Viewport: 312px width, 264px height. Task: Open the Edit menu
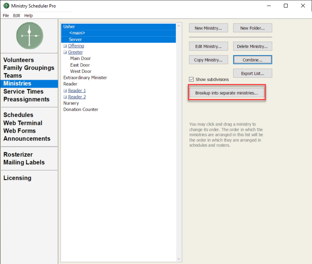[x=16, y=15]
